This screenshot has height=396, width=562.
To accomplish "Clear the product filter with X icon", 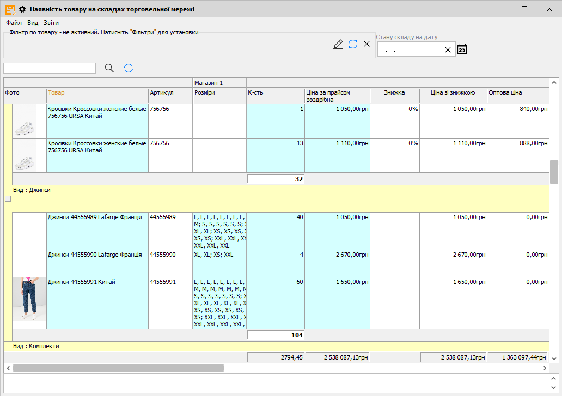I will [366, 44].
